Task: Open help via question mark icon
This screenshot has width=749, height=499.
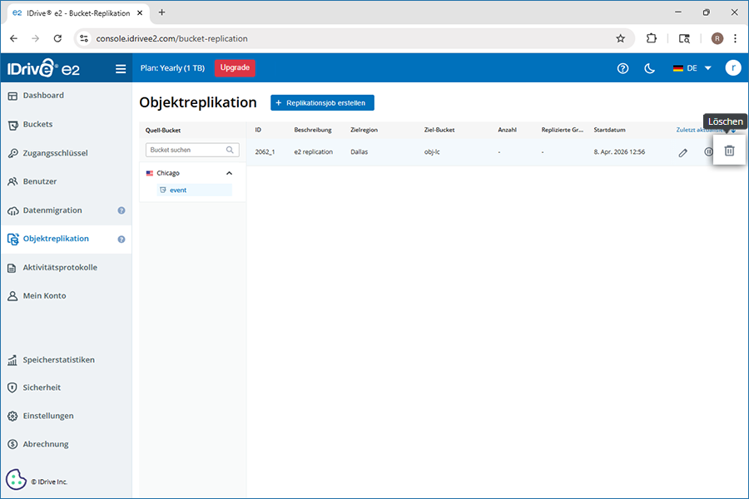Action: [623, 68]
